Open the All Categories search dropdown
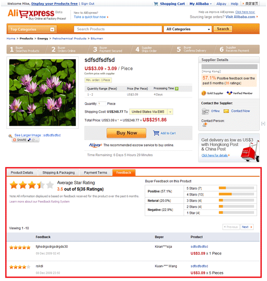 (x=187, y=29)
